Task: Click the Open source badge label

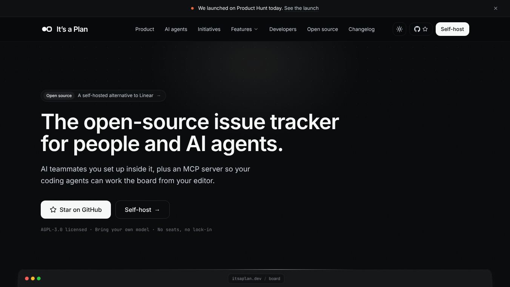Action: click(x=59, y=96)
